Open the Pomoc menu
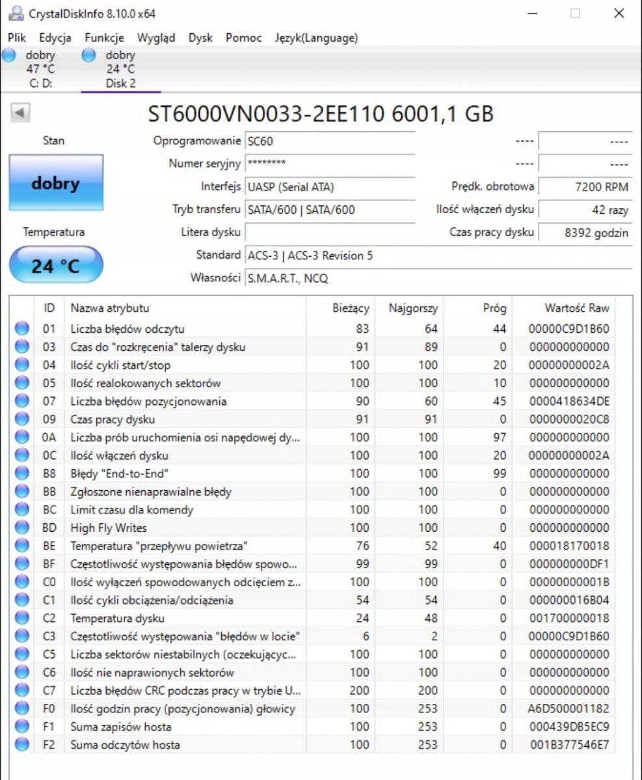 [x=244, y=38]
